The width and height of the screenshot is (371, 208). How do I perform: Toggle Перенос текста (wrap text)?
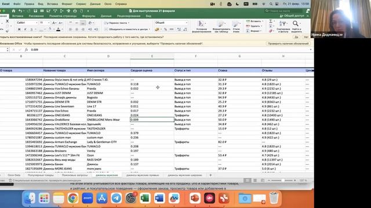tap(117, 23)
